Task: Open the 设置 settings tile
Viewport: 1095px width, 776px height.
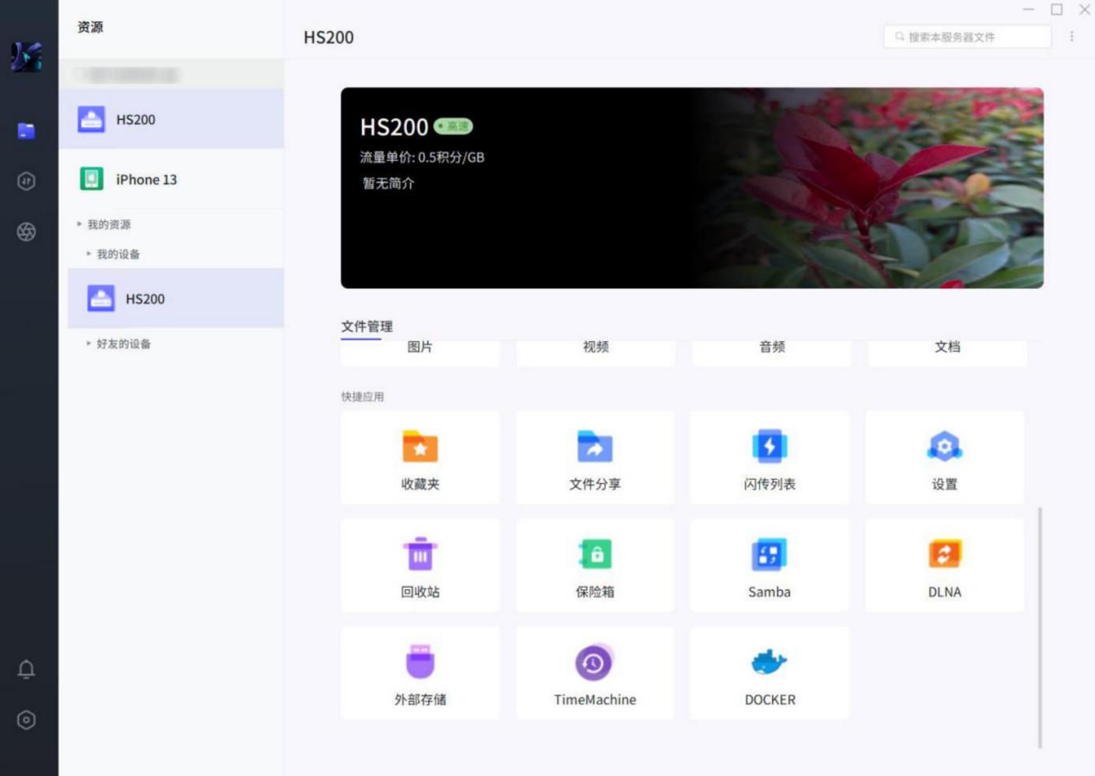Action: [944, 447]
